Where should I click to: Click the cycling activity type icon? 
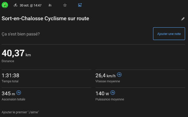click(15, 5)
